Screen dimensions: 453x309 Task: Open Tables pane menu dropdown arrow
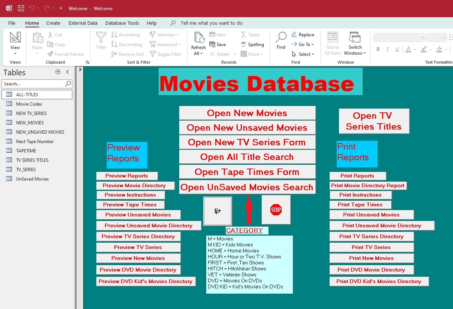point(58,72)
